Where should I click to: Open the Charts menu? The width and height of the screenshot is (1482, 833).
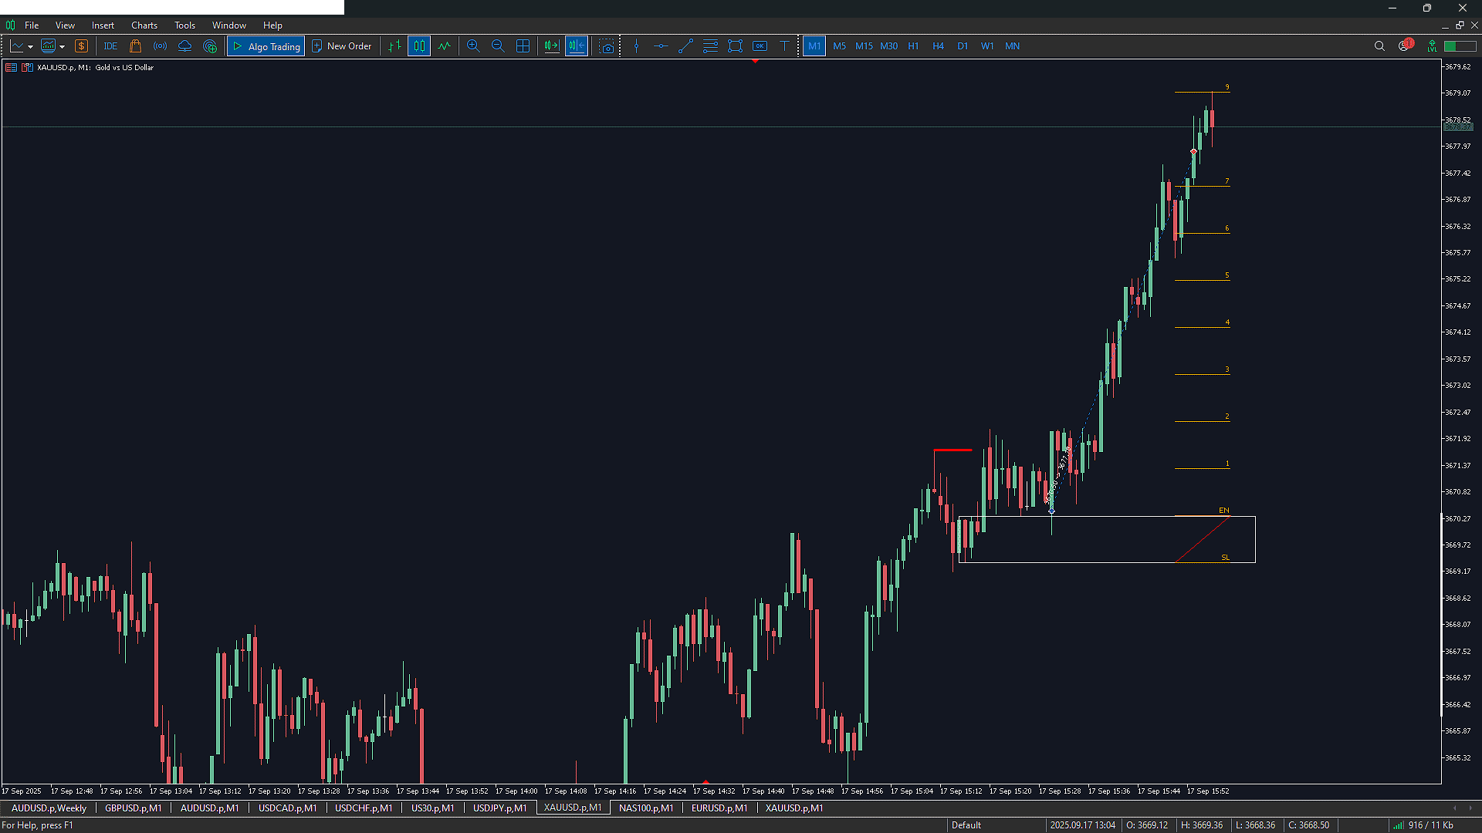pos(144,25)
